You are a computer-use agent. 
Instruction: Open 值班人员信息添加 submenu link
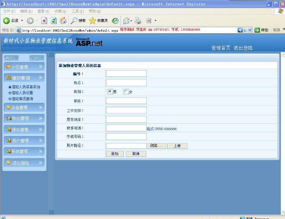tap(24, 87)
